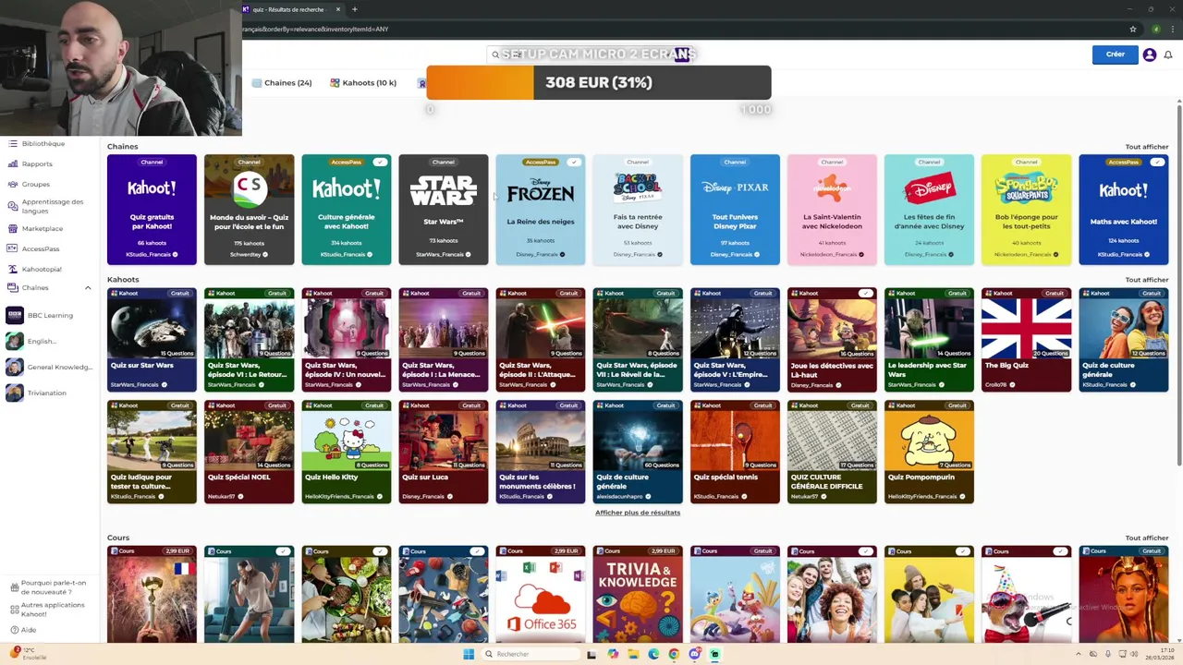Open Google Chrome from the taskbar
Image resolution: width=1183 pixels, height=665 pixels.
click(674, 654)
